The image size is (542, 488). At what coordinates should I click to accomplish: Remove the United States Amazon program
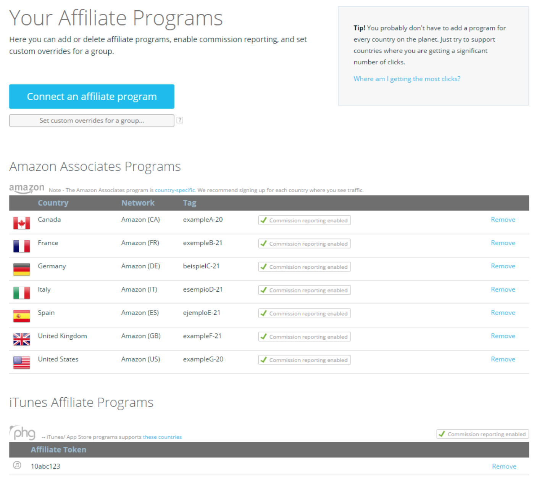click(503, 359)
